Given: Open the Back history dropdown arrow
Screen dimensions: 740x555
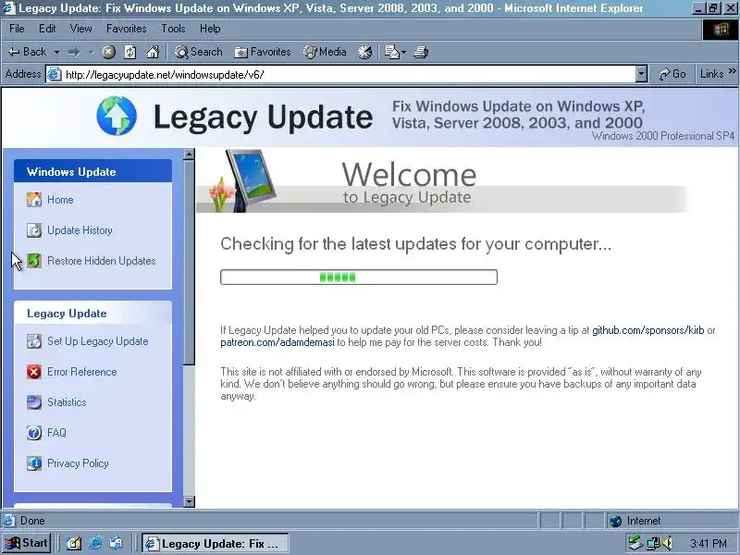Looking at the screenshot, I should (x=56, y=52).
